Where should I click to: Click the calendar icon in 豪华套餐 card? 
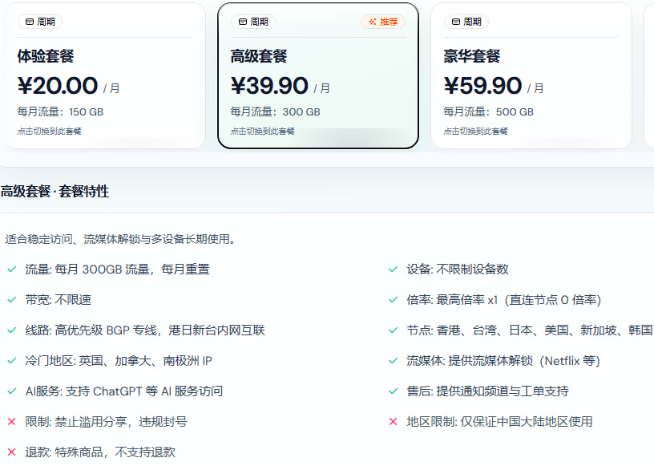pyautogui.click(x=455, y=22)
